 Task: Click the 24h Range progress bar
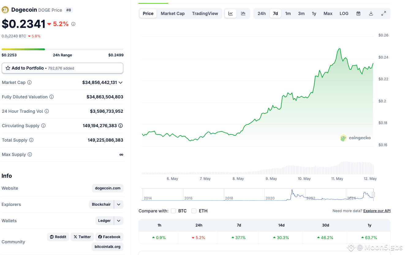62,49
